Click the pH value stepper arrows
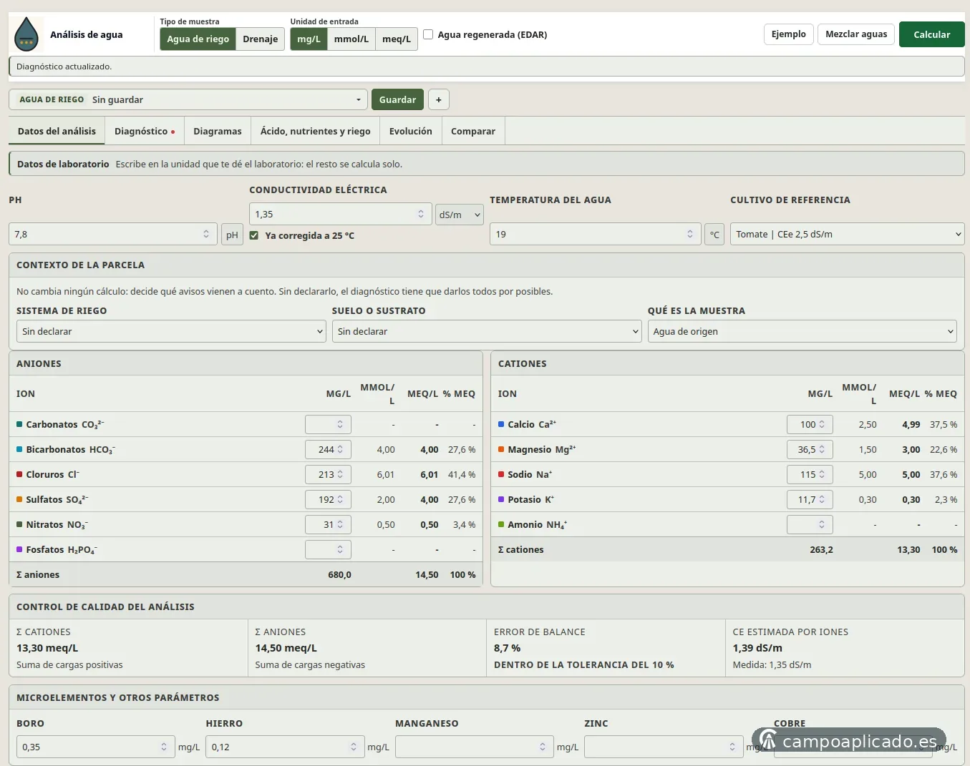Viewport: 970px width, 766px height. point(206,234)
